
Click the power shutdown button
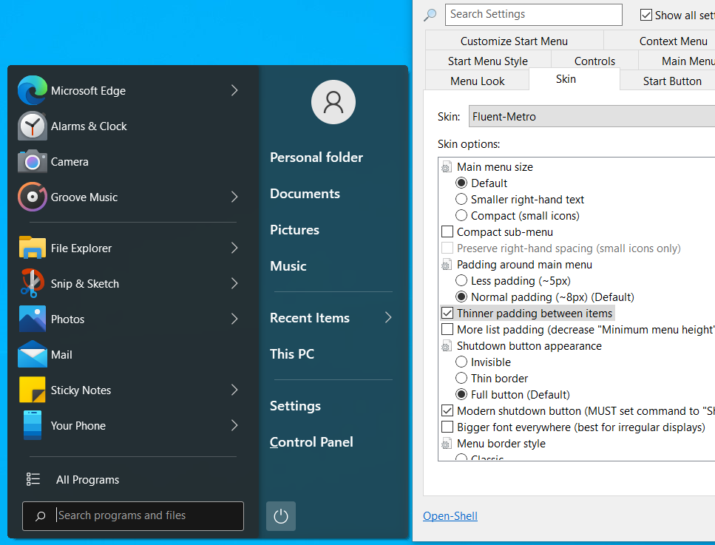281,516
